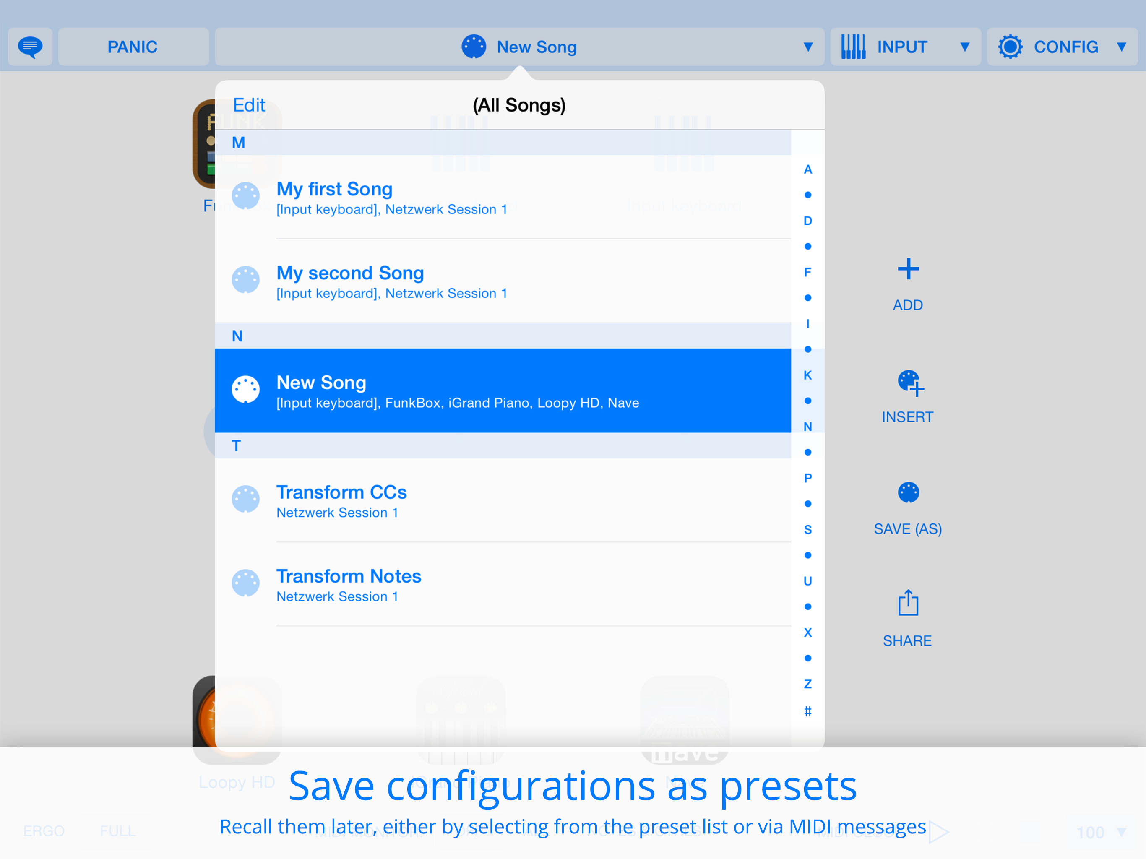
Task: Tap Edit in the song list
Action: point(249,105)
